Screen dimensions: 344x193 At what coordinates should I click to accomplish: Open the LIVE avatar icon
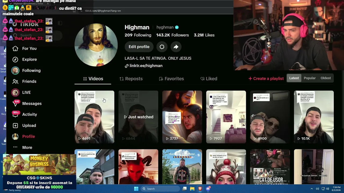coord(15,92)
